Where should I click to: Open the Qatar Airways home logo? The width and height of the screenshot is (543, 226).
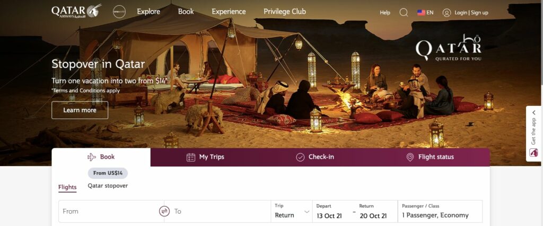(76, 11)
